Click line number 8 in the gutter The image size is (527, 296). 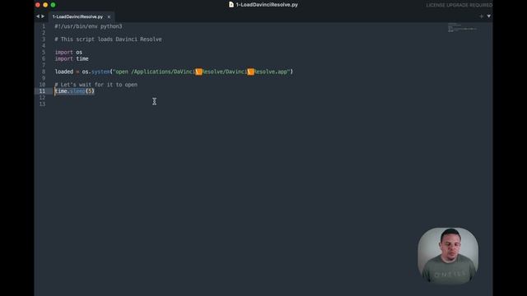coord(44,72)
